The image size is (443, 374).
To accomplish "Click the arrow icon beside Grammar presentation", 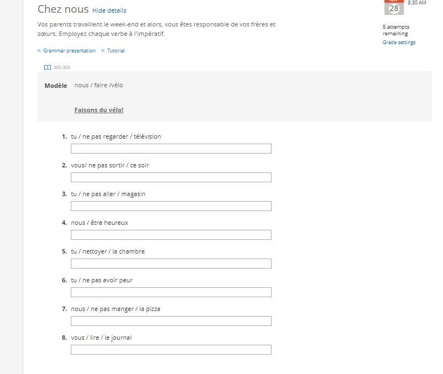I will click(39, 51).
